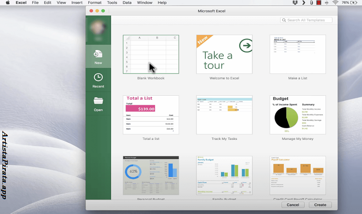Click the Create button
This screenshot has width=362, height=214.
click(x=320, y=205)
